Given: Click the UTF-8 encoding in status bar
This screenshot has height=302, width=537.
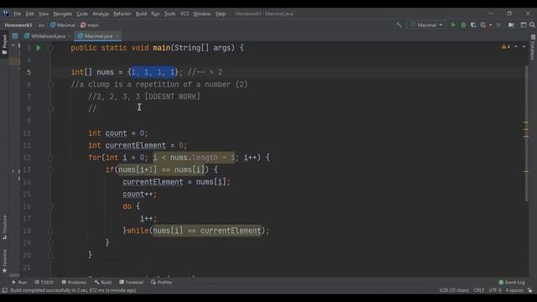Looking at the screenshot, I should (x=494, y=290).
